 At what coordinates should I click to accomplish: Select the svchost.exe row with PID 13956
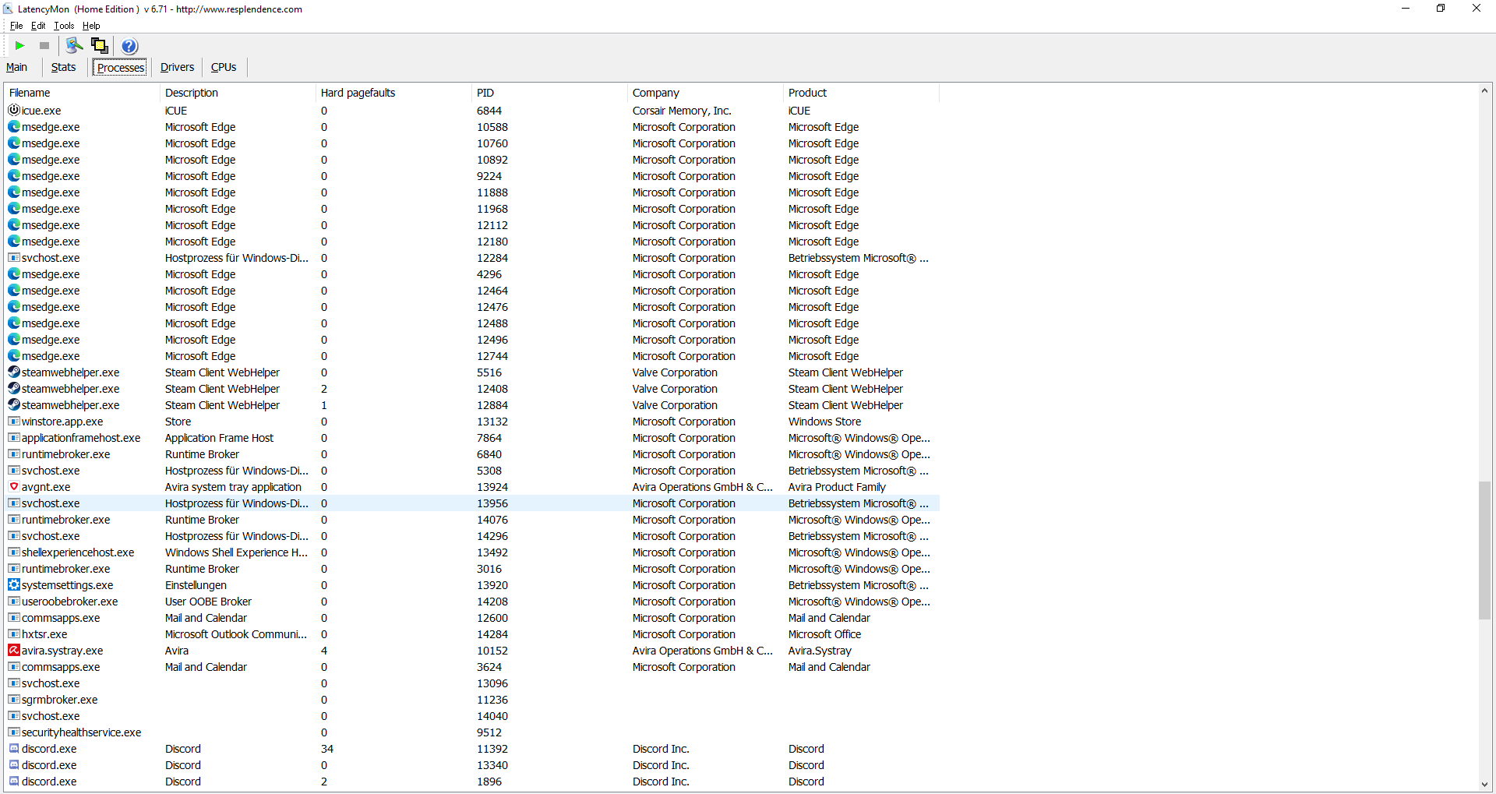pyautogui.click(x=472, y=503)
